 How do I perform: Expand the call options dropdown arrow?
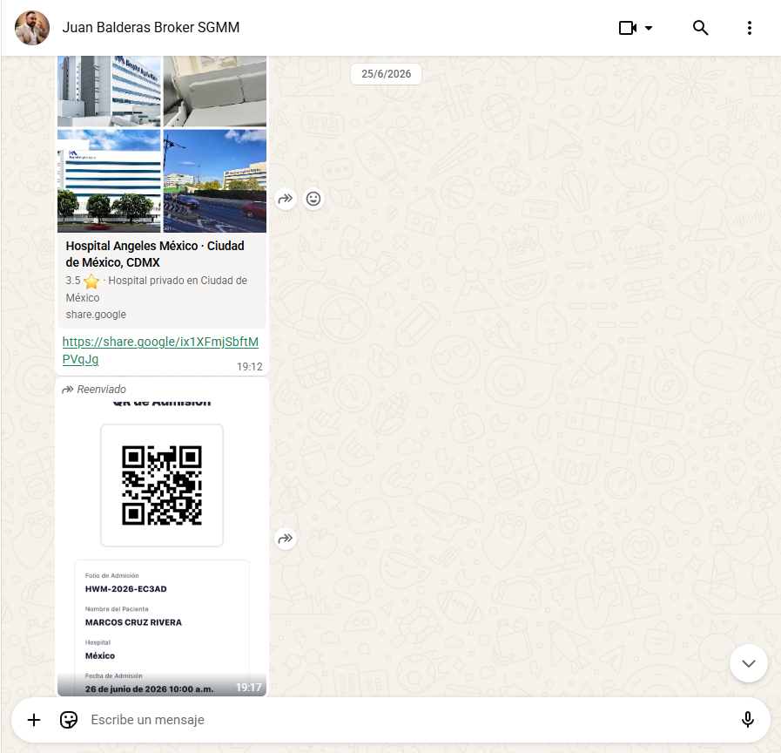point(649,28)
